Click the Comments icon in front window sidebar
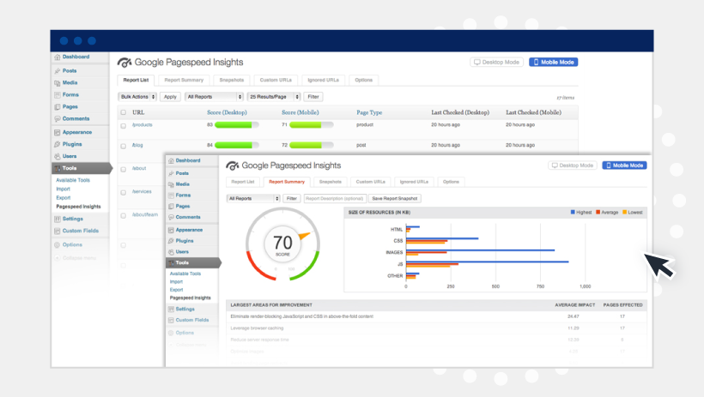This screenshot has width=704, height=397. (x=171, y=217)
